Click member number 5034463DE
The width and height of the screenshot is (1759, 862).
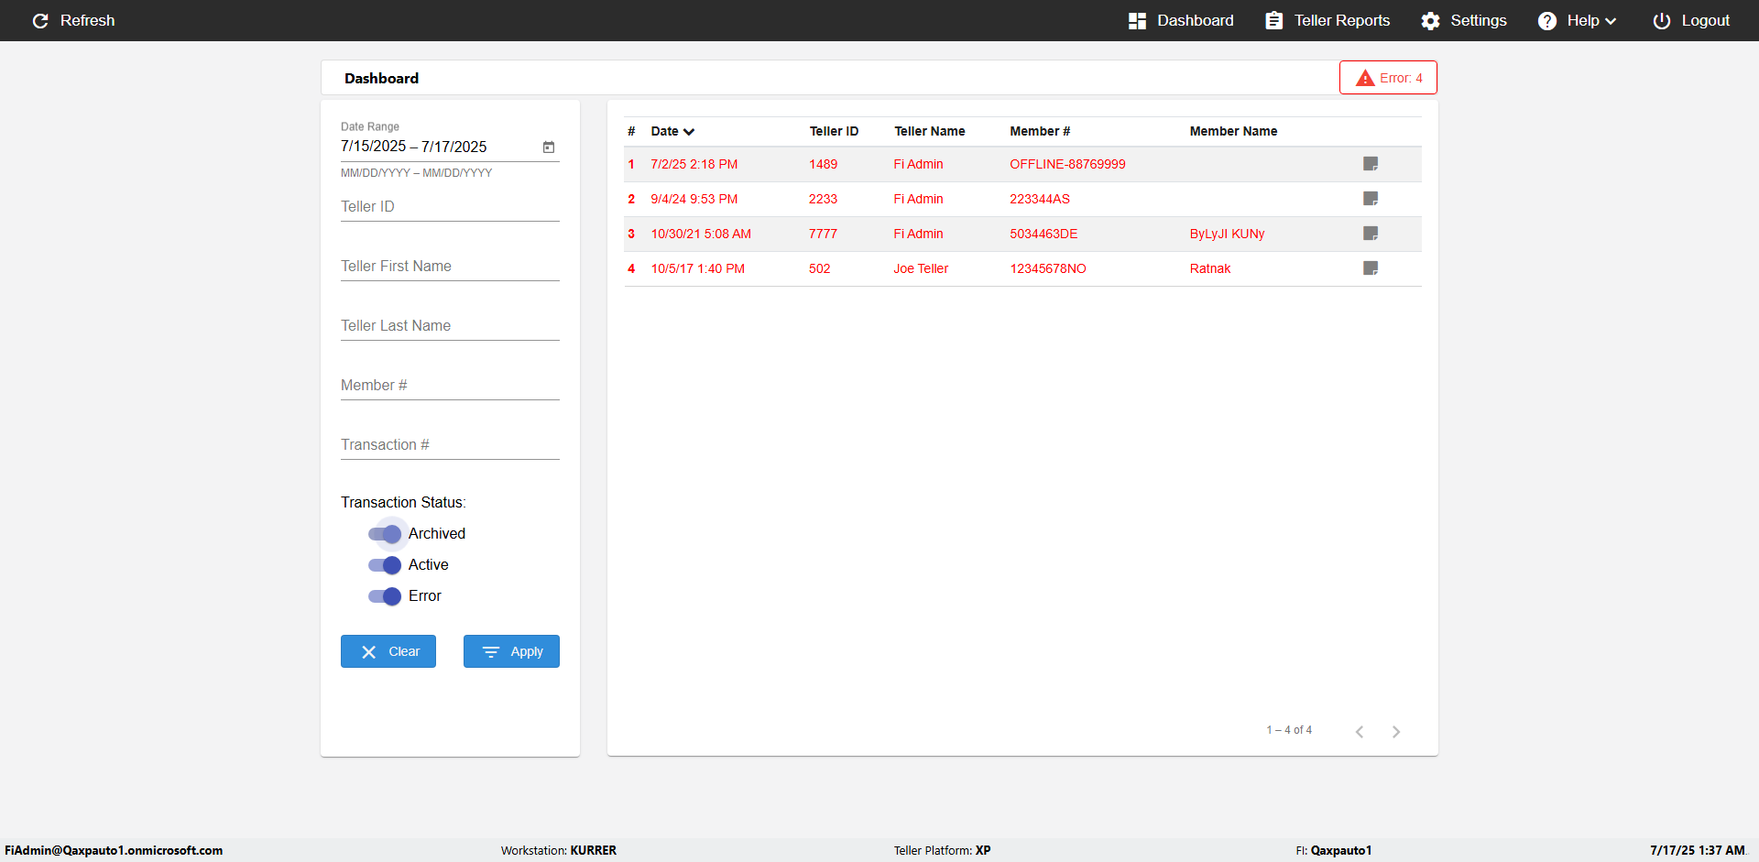1043,234
